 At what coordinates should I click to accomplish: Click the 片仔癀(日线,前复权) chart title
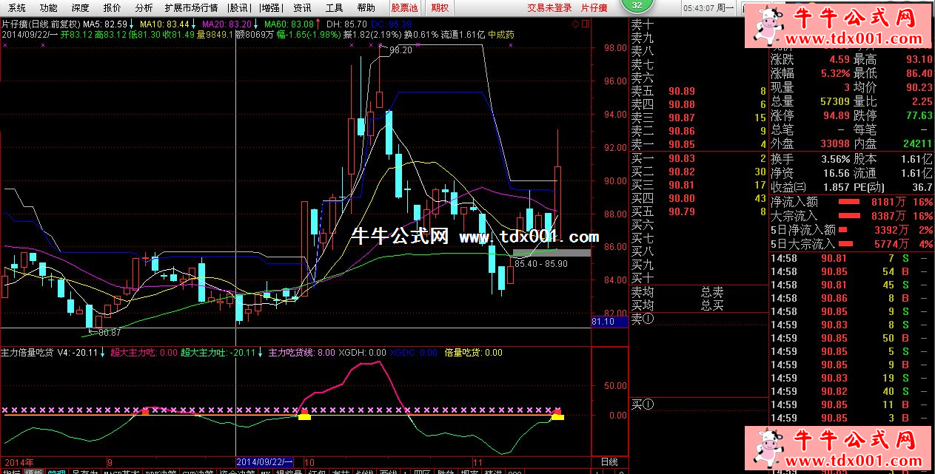coord(41,24)
